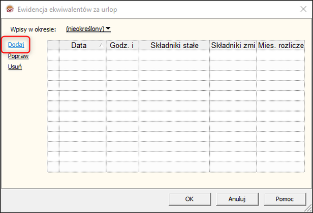Open the (nieokreślony) period dropdown
Viewport: 313px width, 213px height.
pos(88,29)
